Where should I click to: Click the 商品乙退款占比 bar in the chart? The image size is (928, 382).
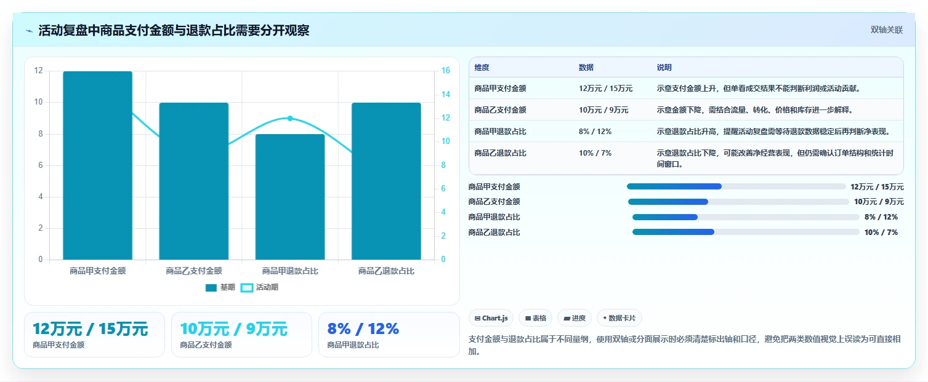pyautogui.click(x=386, y=181)
